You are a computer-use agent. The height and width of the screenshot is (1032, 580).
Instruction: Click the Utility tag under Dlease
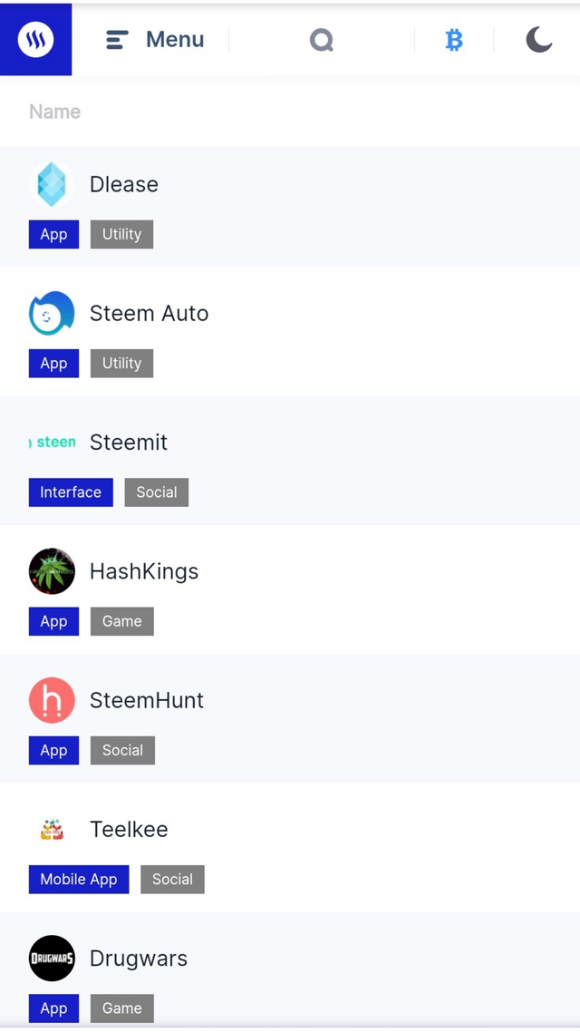point(121,234)
